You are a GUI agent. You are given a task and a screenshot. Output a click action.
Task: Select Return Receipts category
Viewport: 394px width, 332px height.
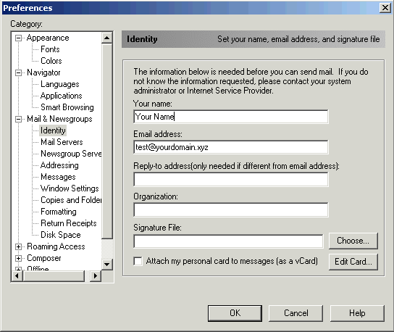point(68,223)
